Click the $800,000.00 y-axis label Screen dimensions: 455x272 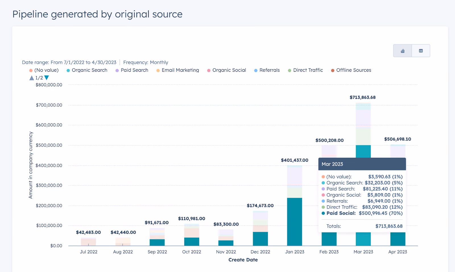[x=49, y=85]
